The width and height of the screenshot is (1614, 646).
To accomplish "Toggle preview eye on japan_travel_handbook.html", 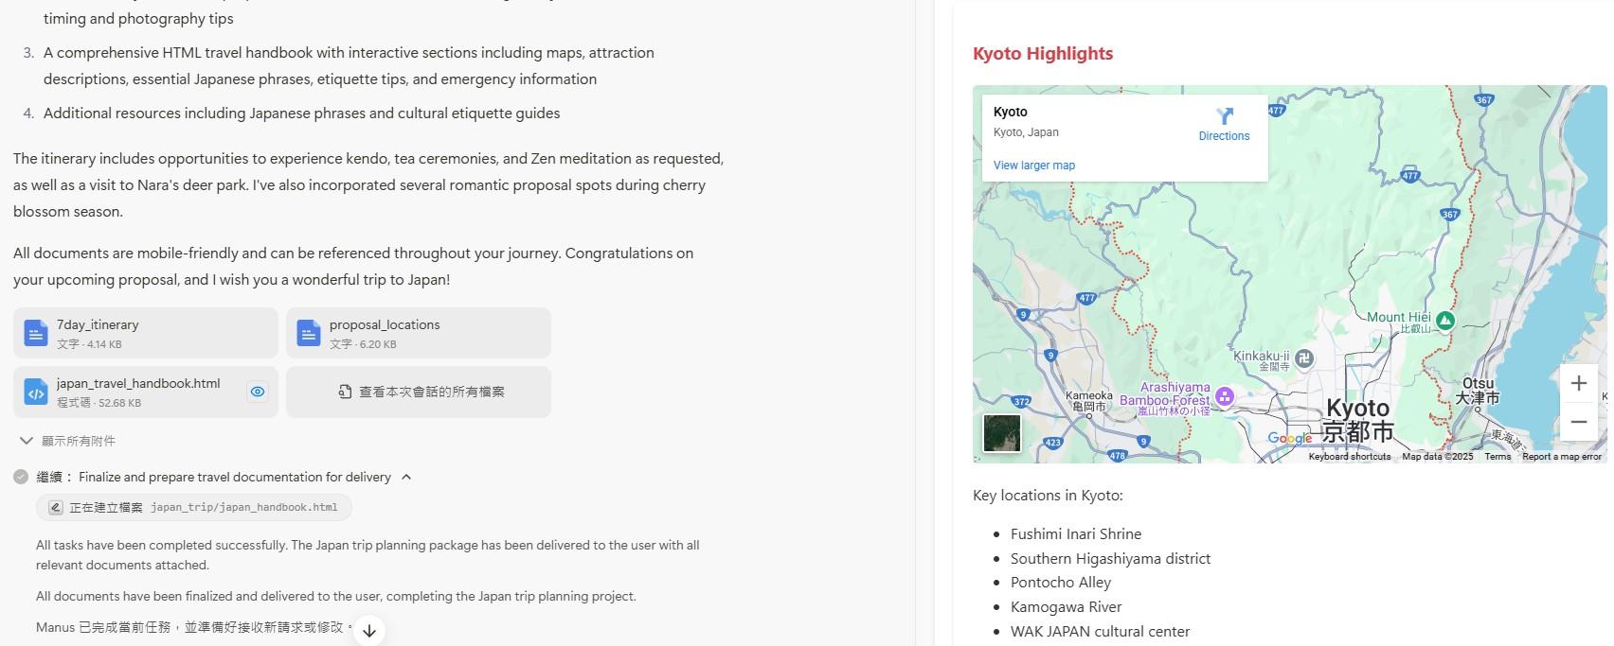I will (258, 392).
